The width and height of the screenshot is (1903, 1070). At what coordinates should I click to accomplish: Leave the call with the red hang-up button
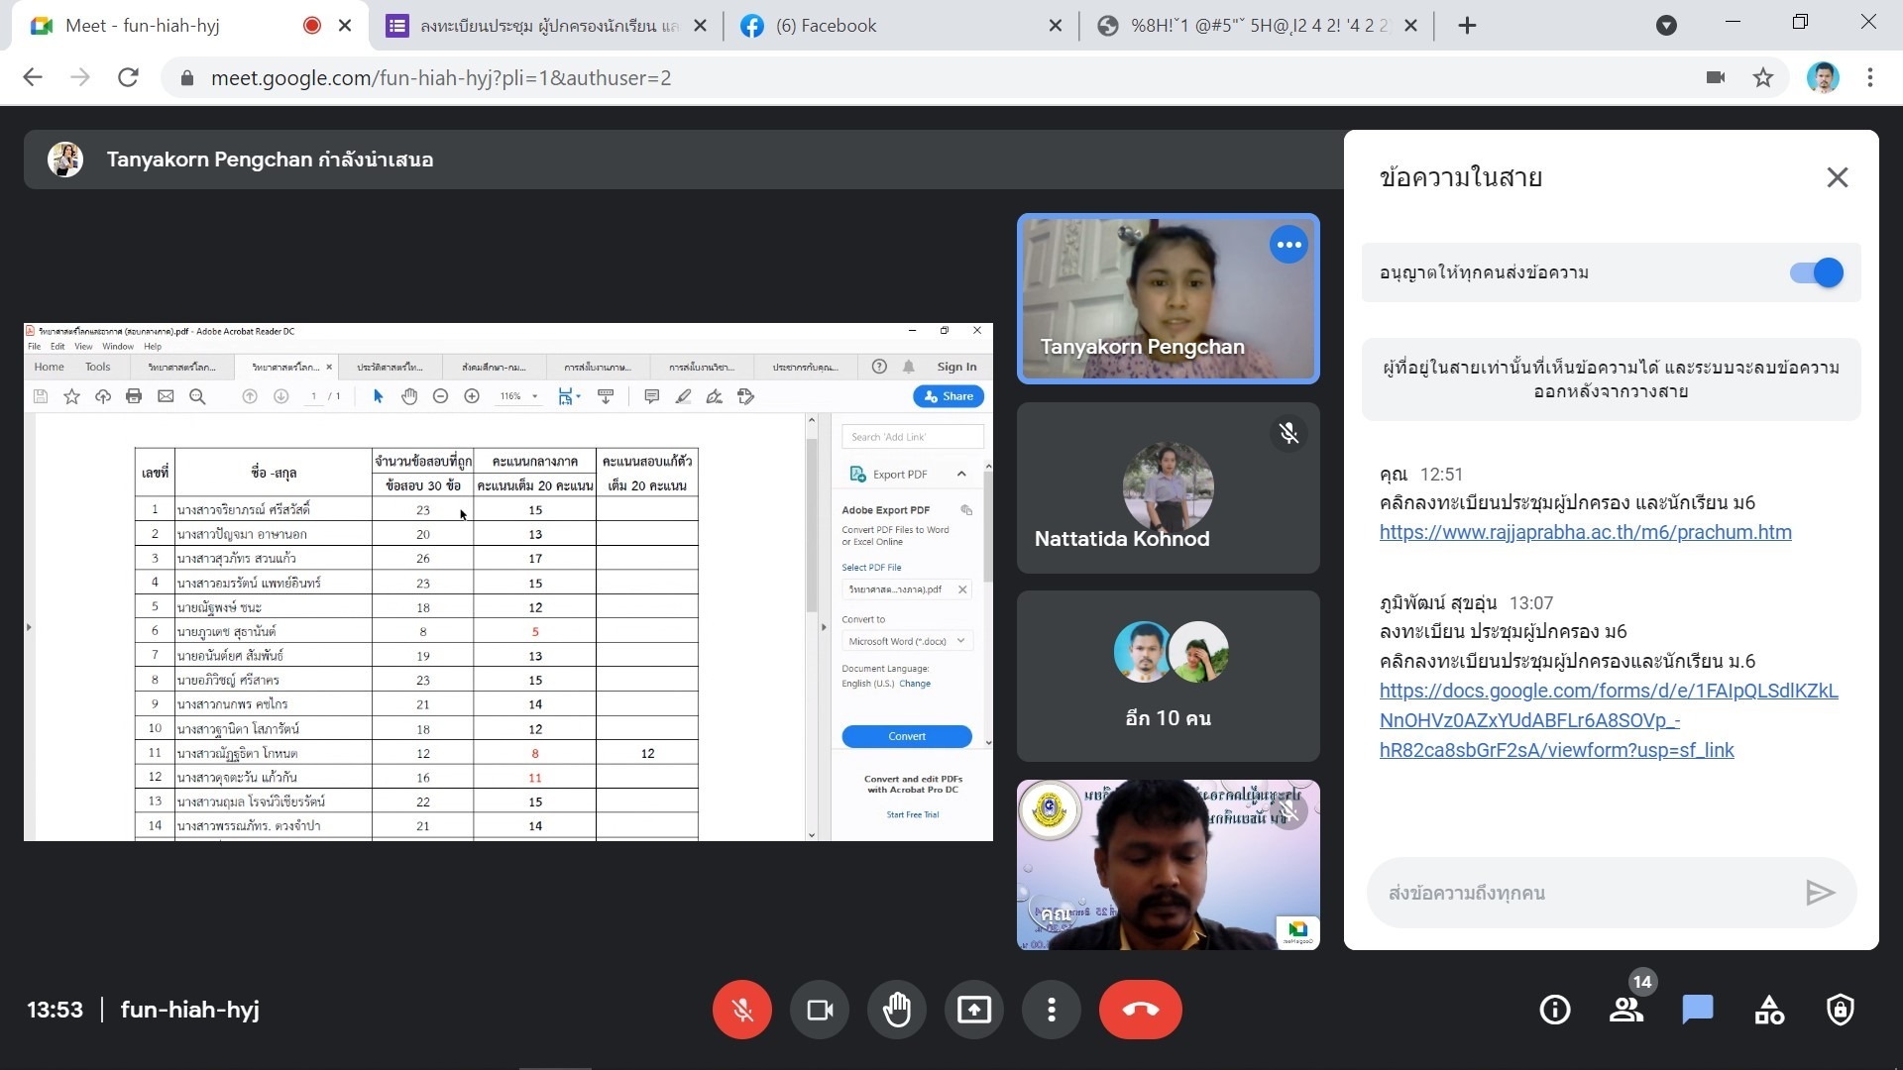tap(1141, 1010)
